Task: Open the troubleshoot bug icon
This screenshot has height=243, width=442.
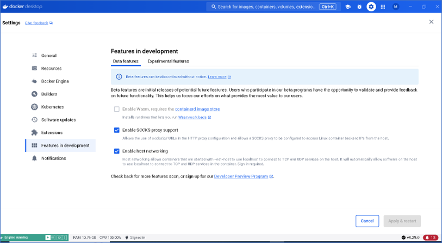Action: tap(359, 7)
